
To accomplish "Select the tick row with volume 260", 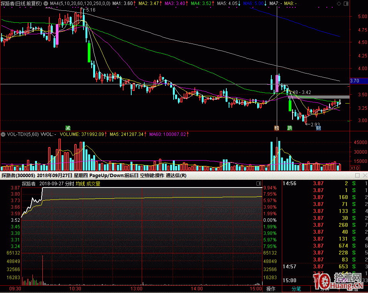I will coord(325,225).
